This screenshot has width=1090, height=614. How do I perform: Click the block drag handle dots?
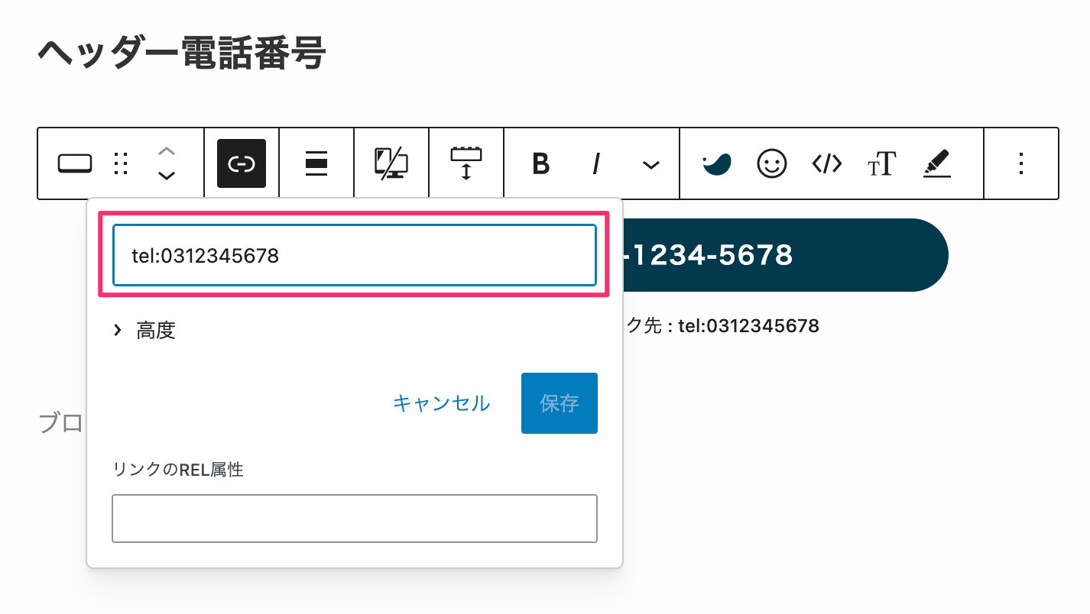(120, 163)
